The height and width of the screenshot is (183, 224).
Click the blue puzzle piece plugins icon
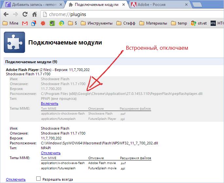pyautogui.click(x=14, y=42)
